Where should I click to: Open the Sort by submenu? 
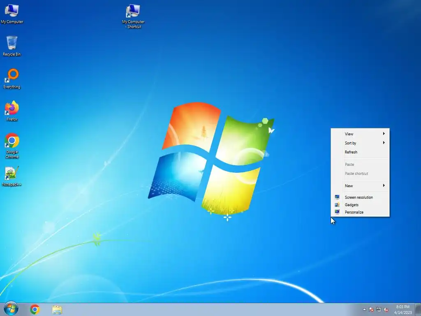coord(360,143)
